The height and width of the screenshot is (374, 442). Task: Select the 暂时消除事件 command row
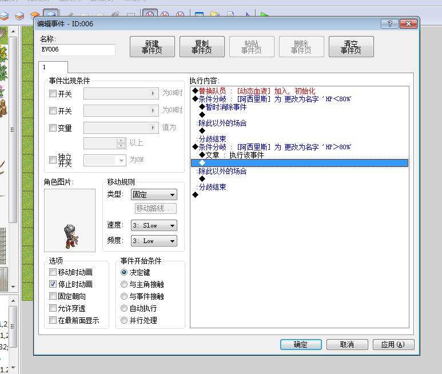tap(300, 107)
